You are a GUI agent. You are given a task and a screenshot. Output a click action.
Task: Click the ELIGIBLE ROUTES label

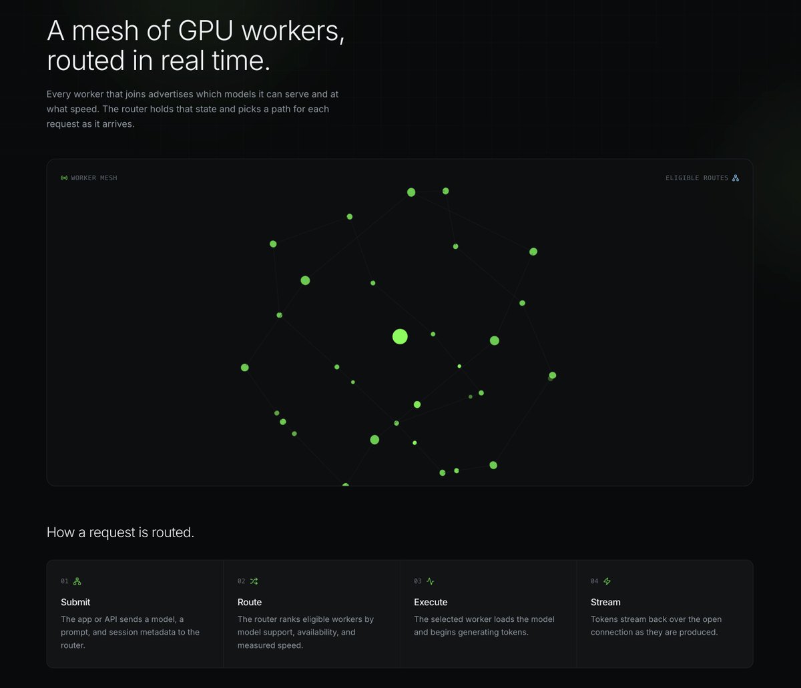[x=697, y=178]
